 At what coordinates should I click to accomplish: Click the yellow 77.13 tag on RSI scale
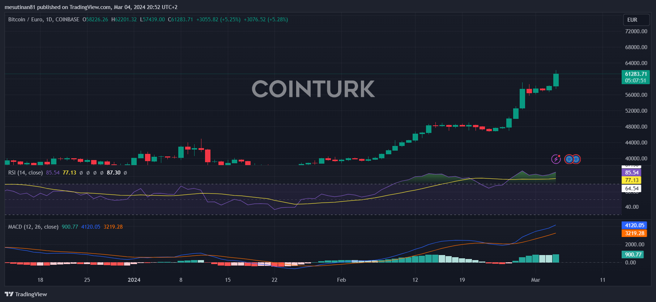(631, 180)
